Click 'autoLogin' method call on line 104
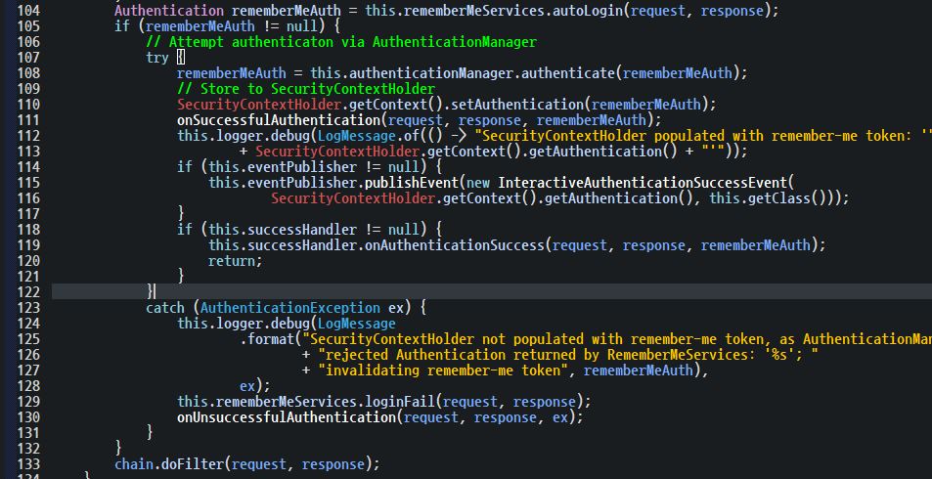Viewport: 932px width, 479px height. tap(586, 11)
